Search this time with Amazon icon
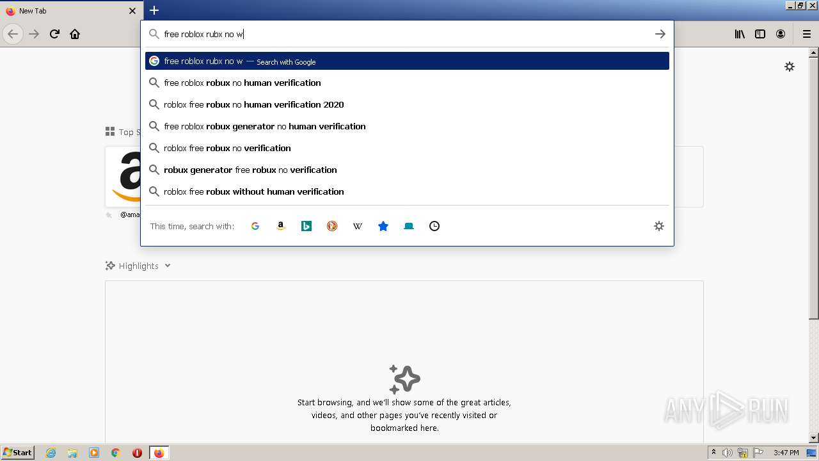 (x=281, y=226)
